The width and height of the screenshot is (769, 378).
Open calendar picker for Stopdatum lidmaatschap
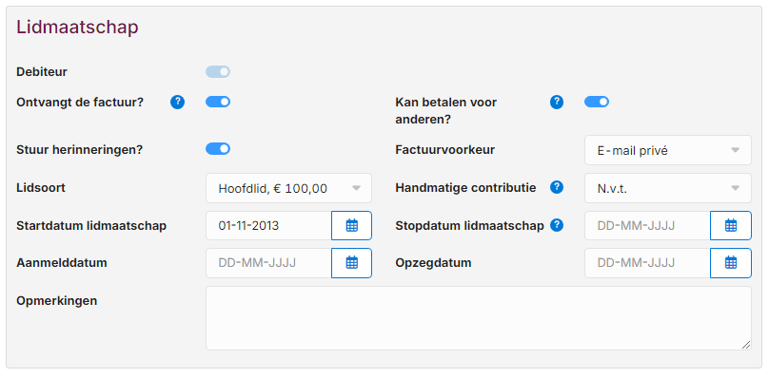731,226
